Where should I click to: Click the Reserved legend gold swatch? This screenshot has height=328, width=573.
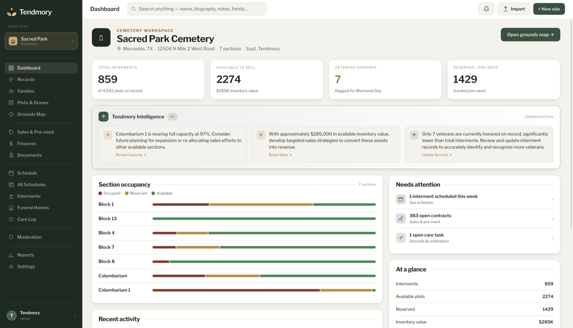[127, 193]
